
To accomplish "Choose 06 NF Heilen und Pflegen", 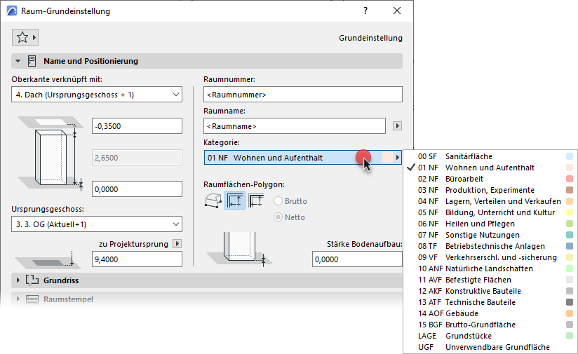I will click(x=490, y=224).
